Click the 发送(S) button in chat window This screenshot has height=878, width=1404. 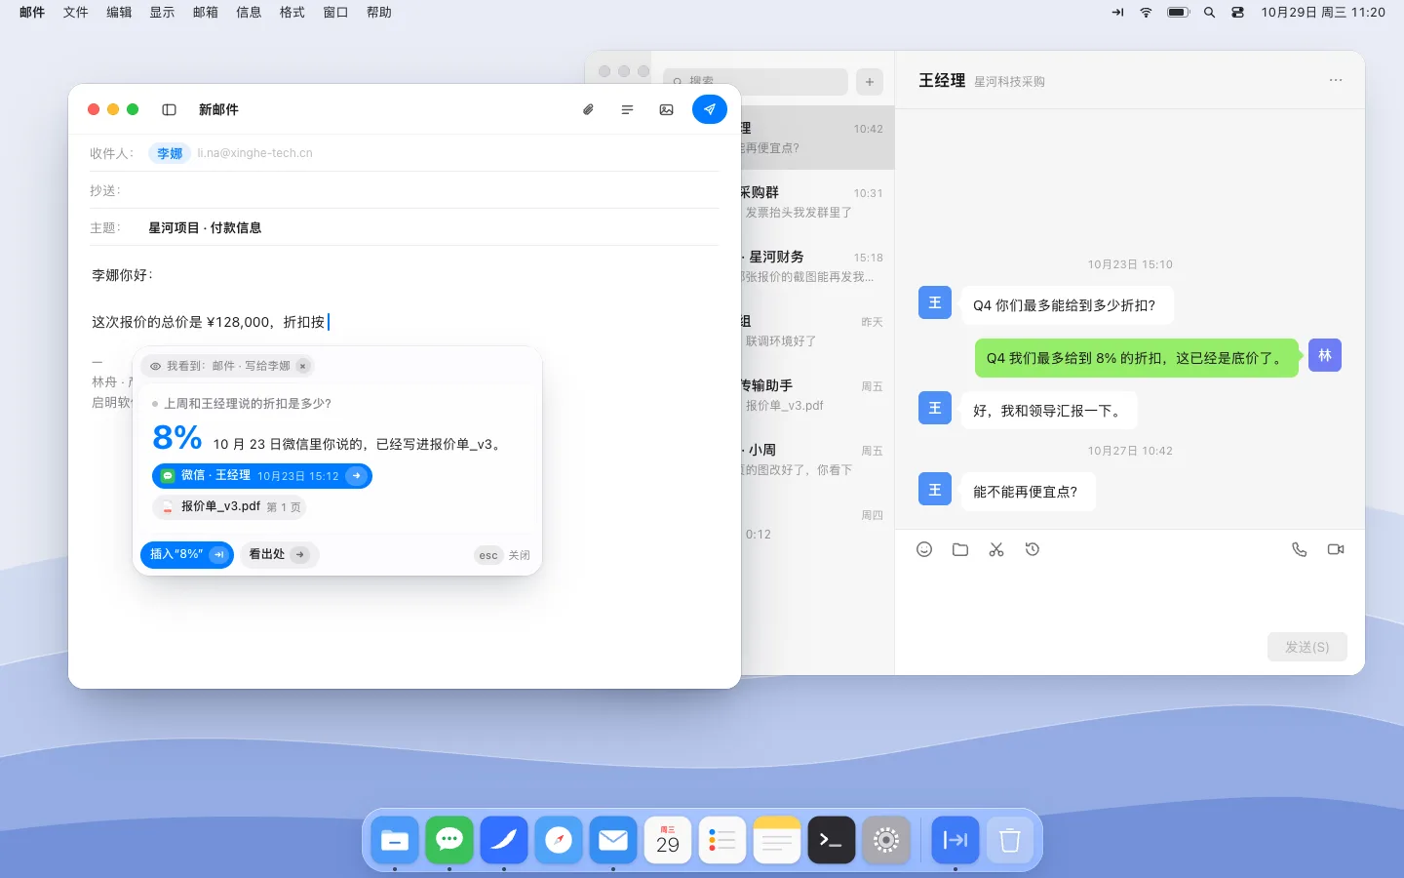point(1306,647)
